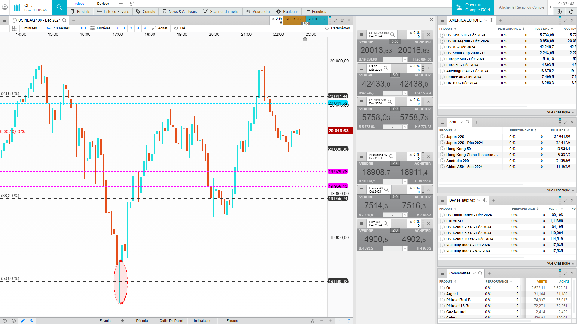
Task: Open the Indicateurs menu
Action: pyautogui.click(x=202, y=321)
